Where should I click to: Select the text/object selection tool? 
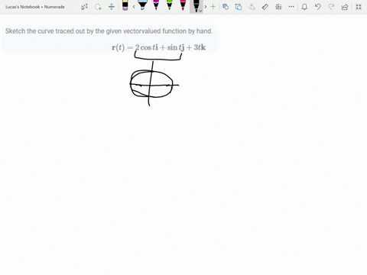tap(85, 7)
